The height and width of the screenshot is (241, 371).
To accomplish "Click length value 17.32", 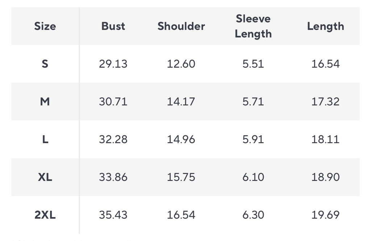I will (x=326, y=101).
